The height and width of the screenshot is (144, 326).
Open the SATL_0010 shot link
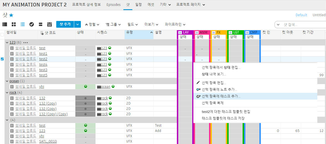click(x=48, y=141)
